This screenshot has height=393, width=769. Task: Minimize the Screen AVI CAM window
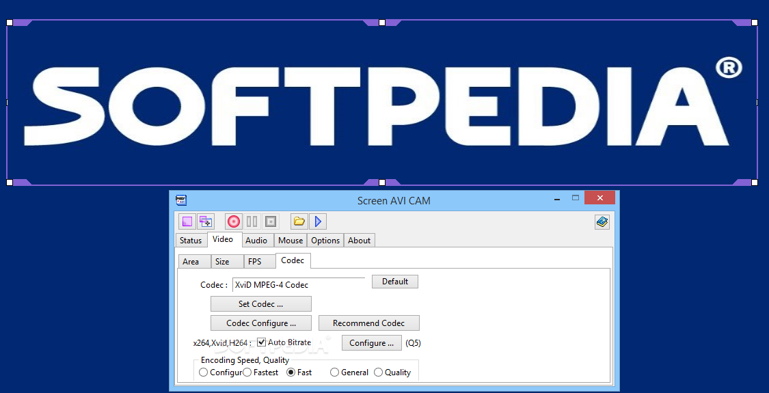click(558, 199)
